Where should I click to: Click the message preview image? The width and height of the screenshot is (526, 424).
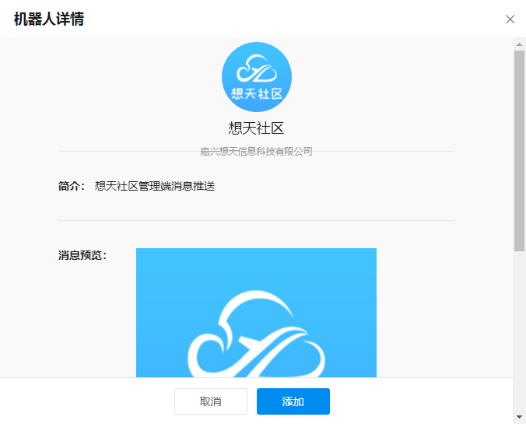click(x=256, y=313)
